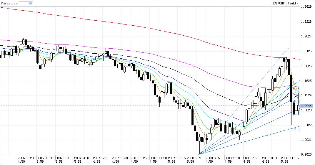Click the 2007-5-5 date label
This screenshot has height=165, width=315.
click(100, 158)
